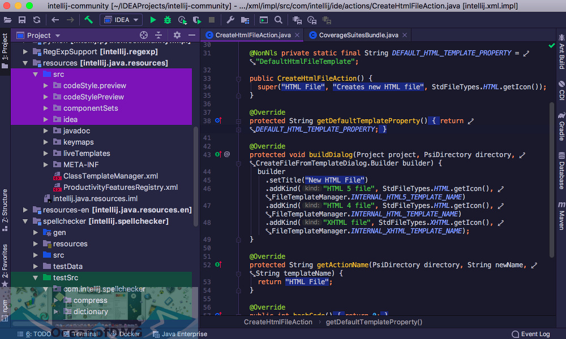Switch to the CoverageSuitesBundle.java tab
This screenshot has height=339, width=566.
tap(357, 34)
